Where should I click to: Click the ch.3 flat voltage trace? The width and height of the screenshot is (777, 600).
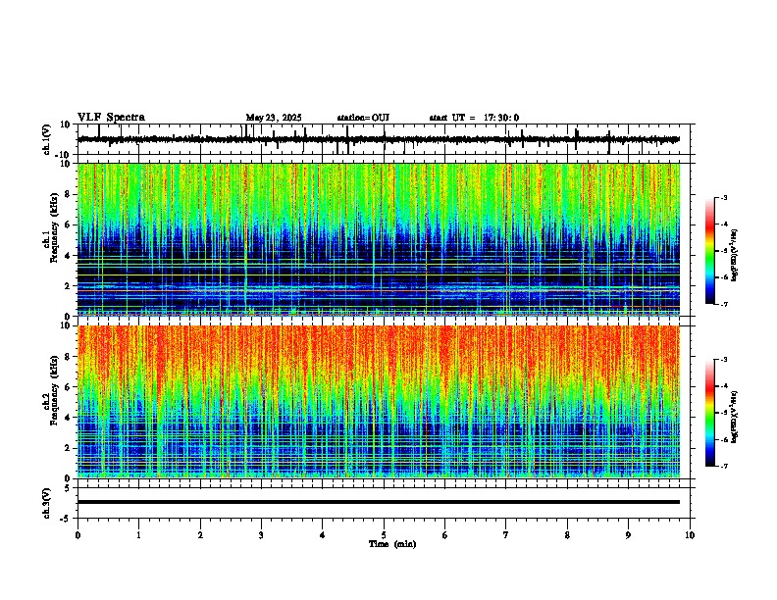379,502
